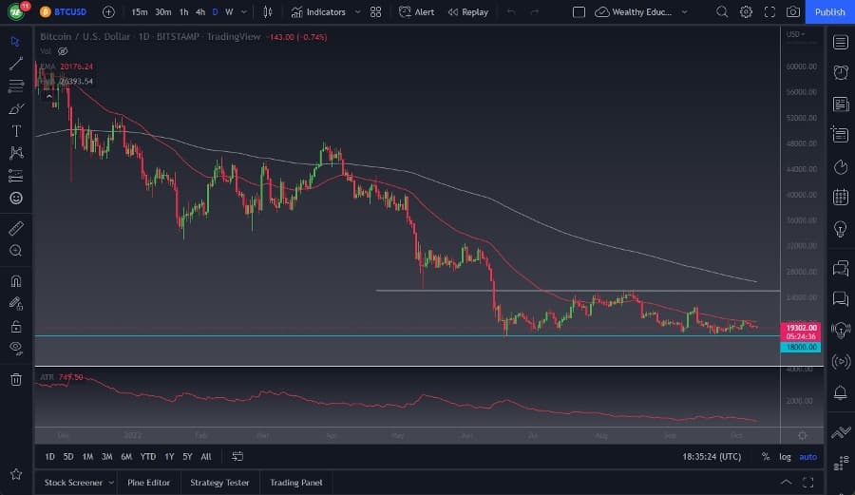The height and width of the screenshot is (495, 855).
Task: Set range to 5D
Action: coord(68,457)
